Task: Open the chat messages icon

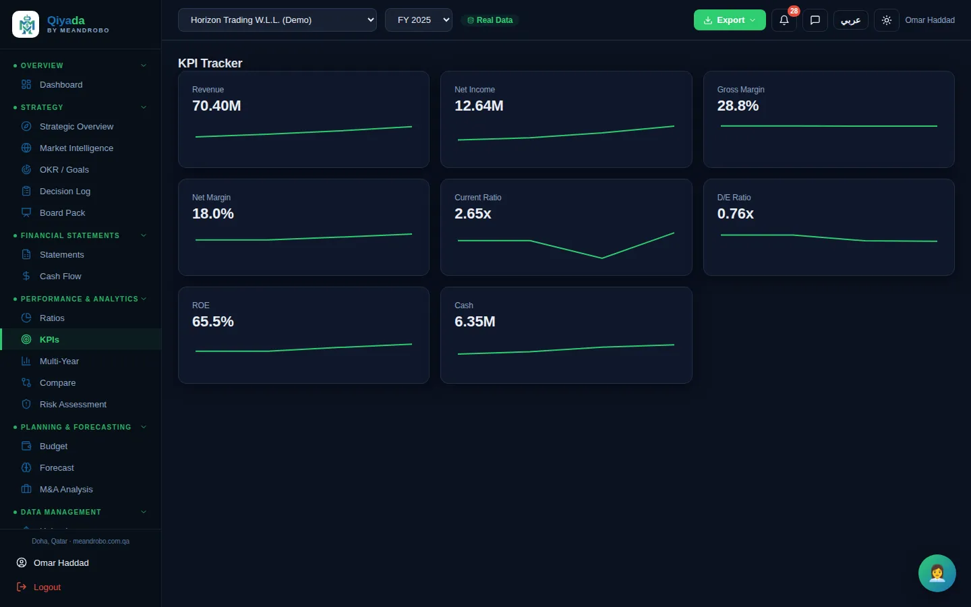Action: (815, 20)
